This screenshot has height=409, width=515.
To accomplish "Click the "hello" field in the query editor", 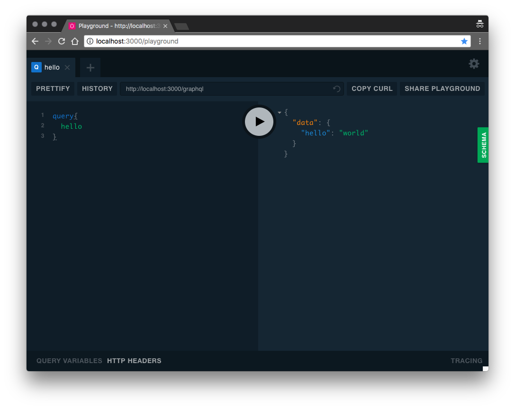I will coord(71,126).
